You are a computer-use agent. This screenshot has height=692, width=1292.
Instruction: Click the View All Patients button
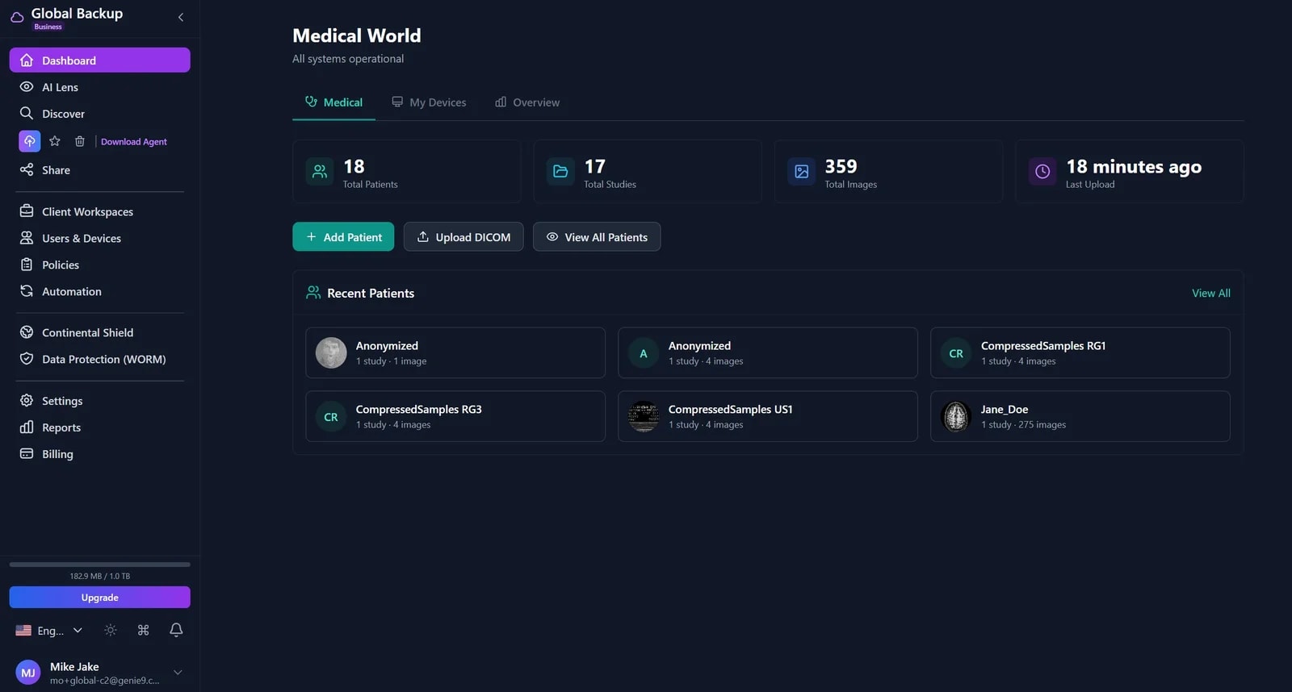tap(597, 237)
